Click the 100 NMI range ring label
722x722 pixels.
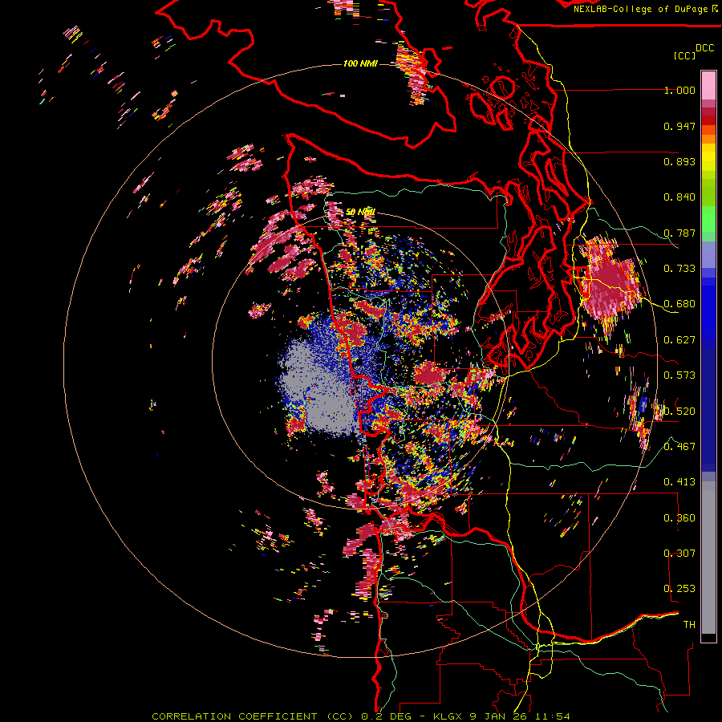point(360,63)
